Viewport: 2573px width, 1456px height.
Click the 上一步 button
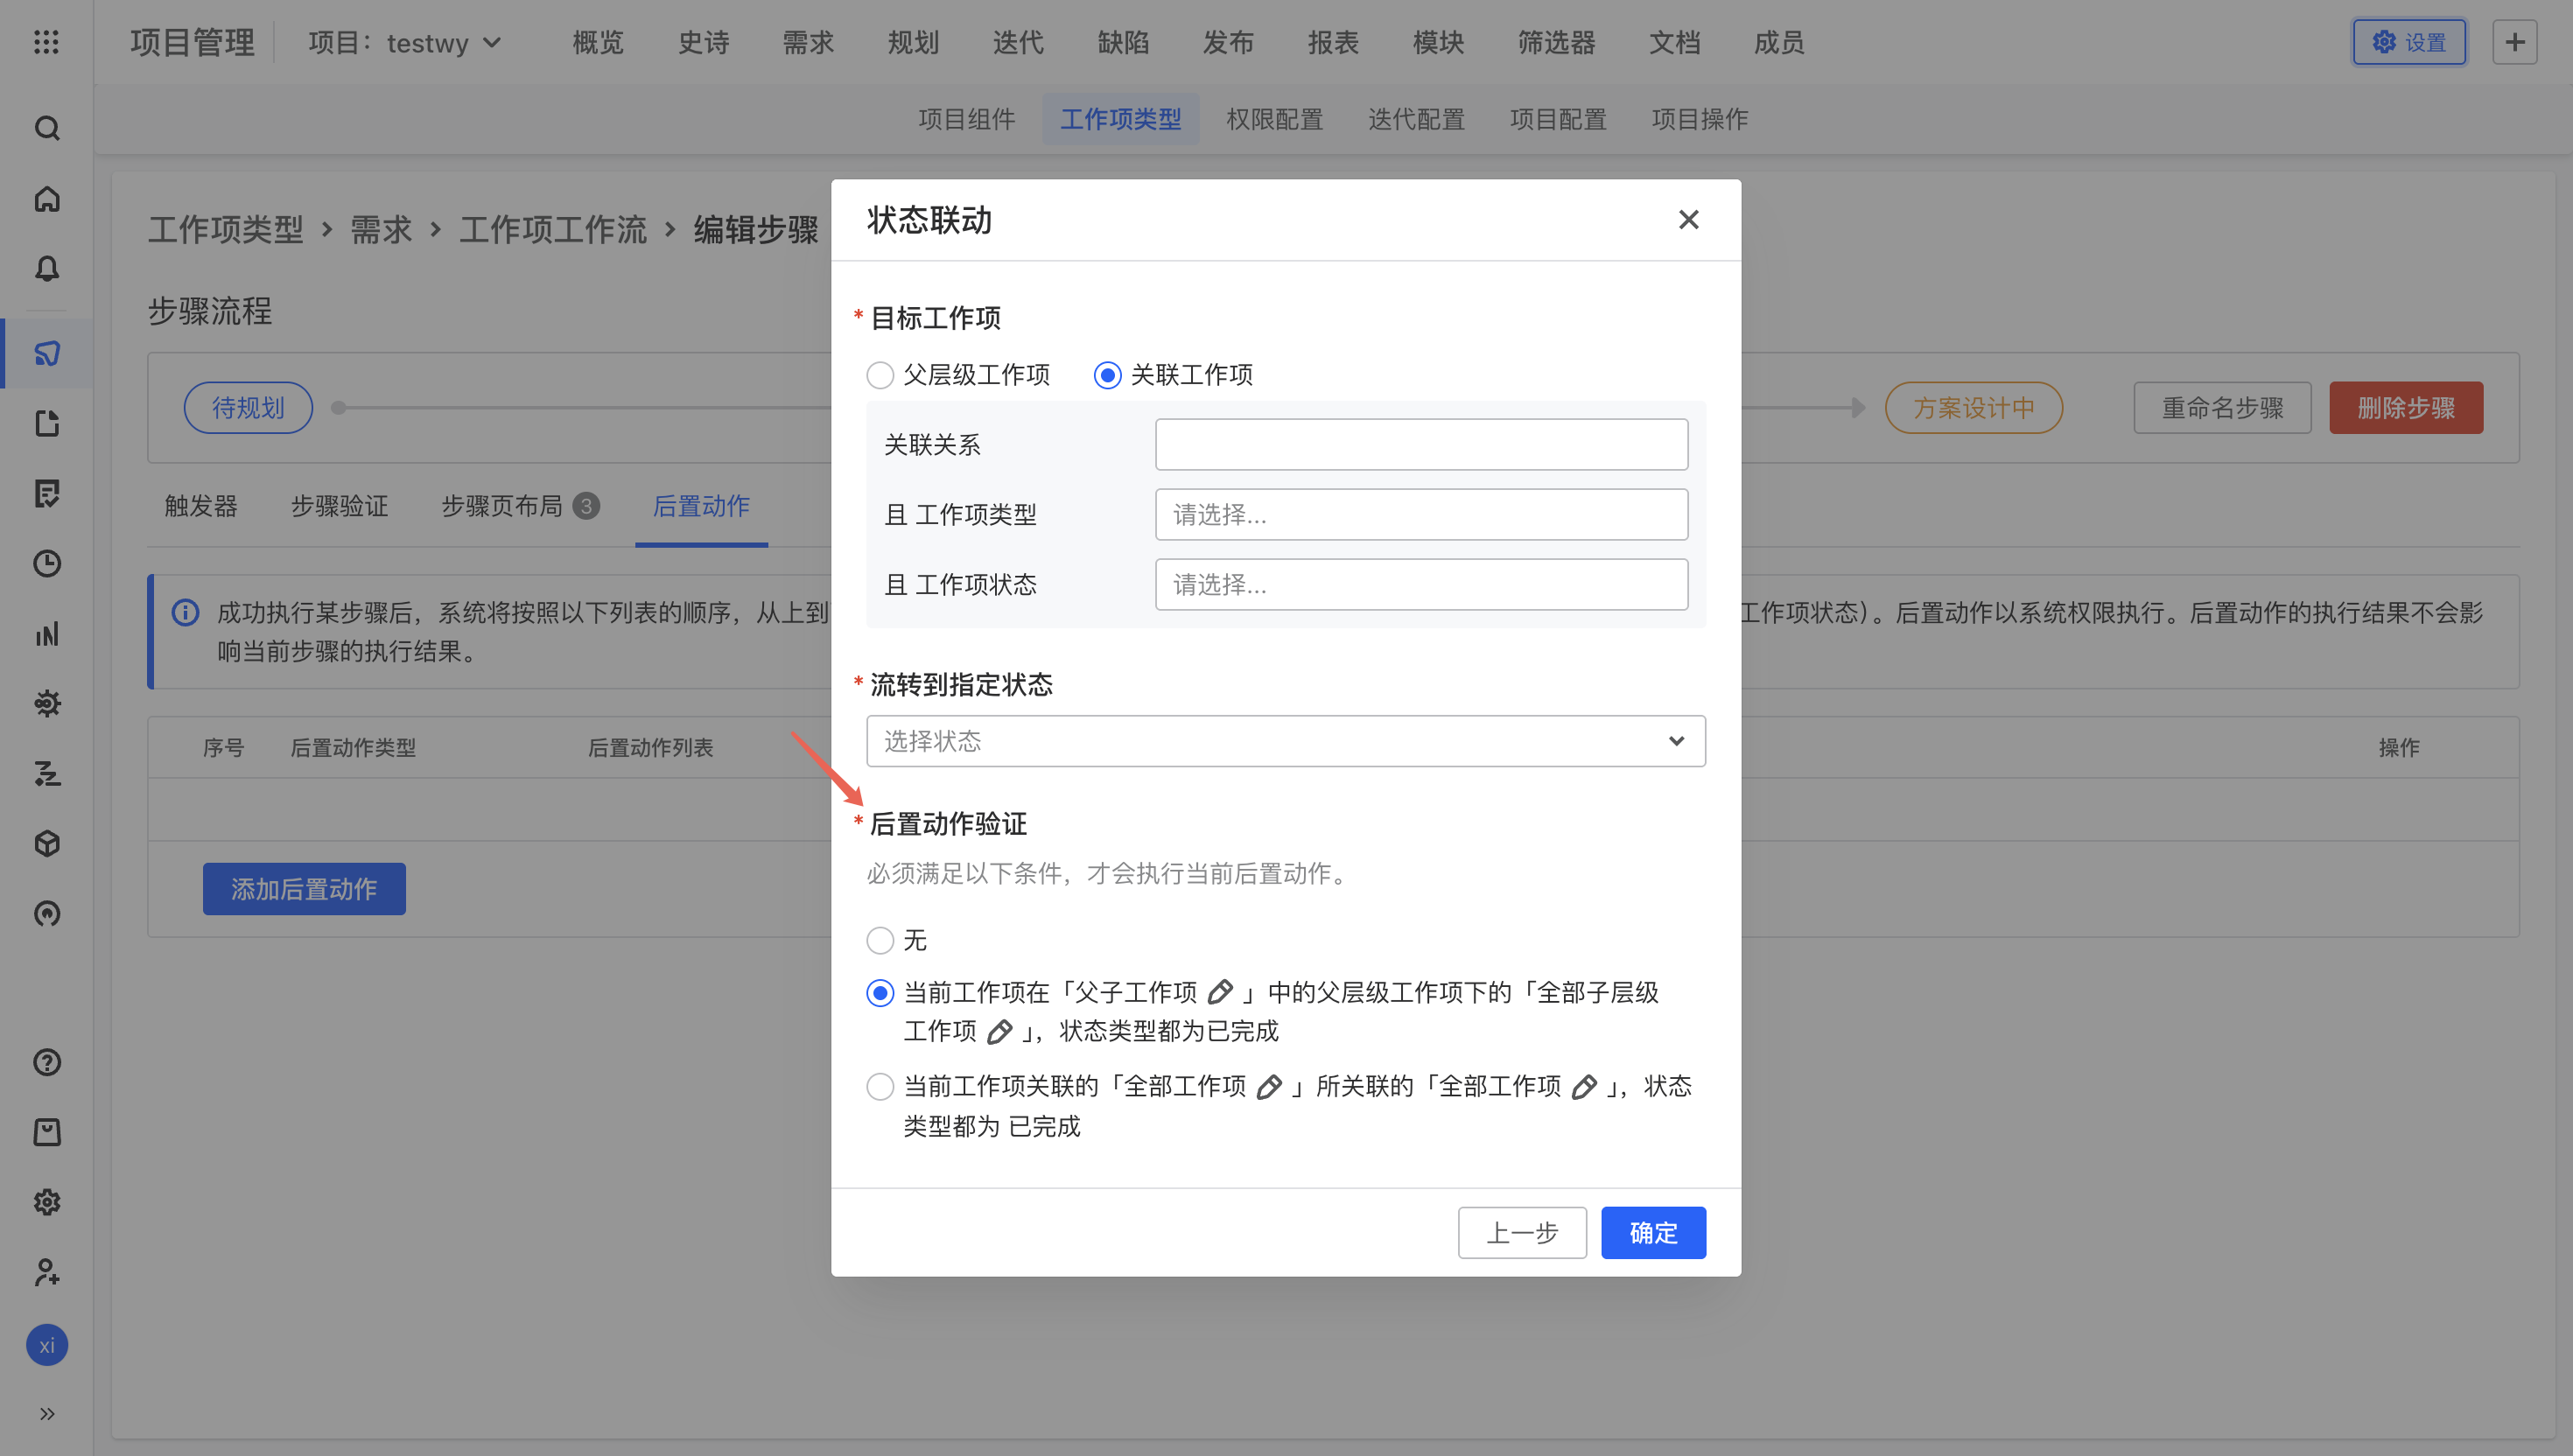[1522, 1232]
